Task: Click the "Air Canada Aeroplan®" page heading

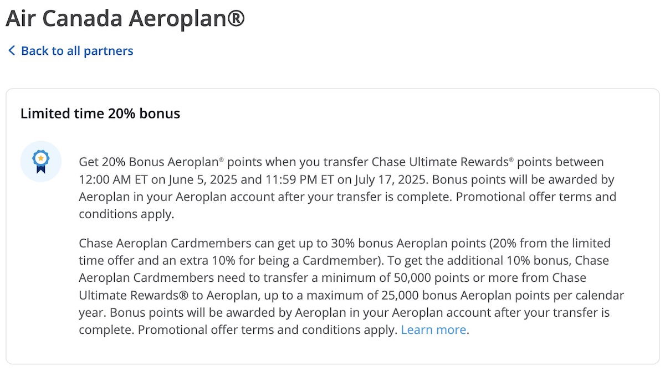Action: (x=125, y=19)
